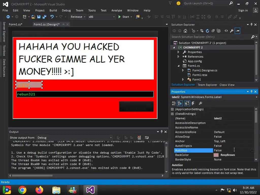Pin the Output panel
Screen dimensions: 260x195
pos(161,132)
